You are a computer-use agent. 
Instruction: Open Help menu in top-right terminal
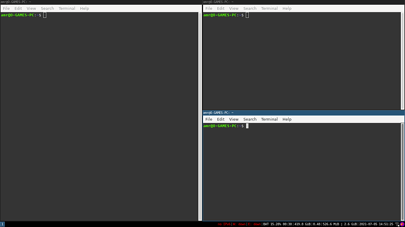coord(287,9)
